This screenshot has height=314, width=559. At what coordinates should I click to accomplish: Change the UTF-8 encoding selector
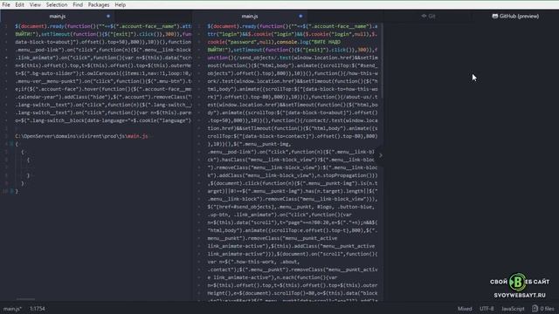pos(487,309)
